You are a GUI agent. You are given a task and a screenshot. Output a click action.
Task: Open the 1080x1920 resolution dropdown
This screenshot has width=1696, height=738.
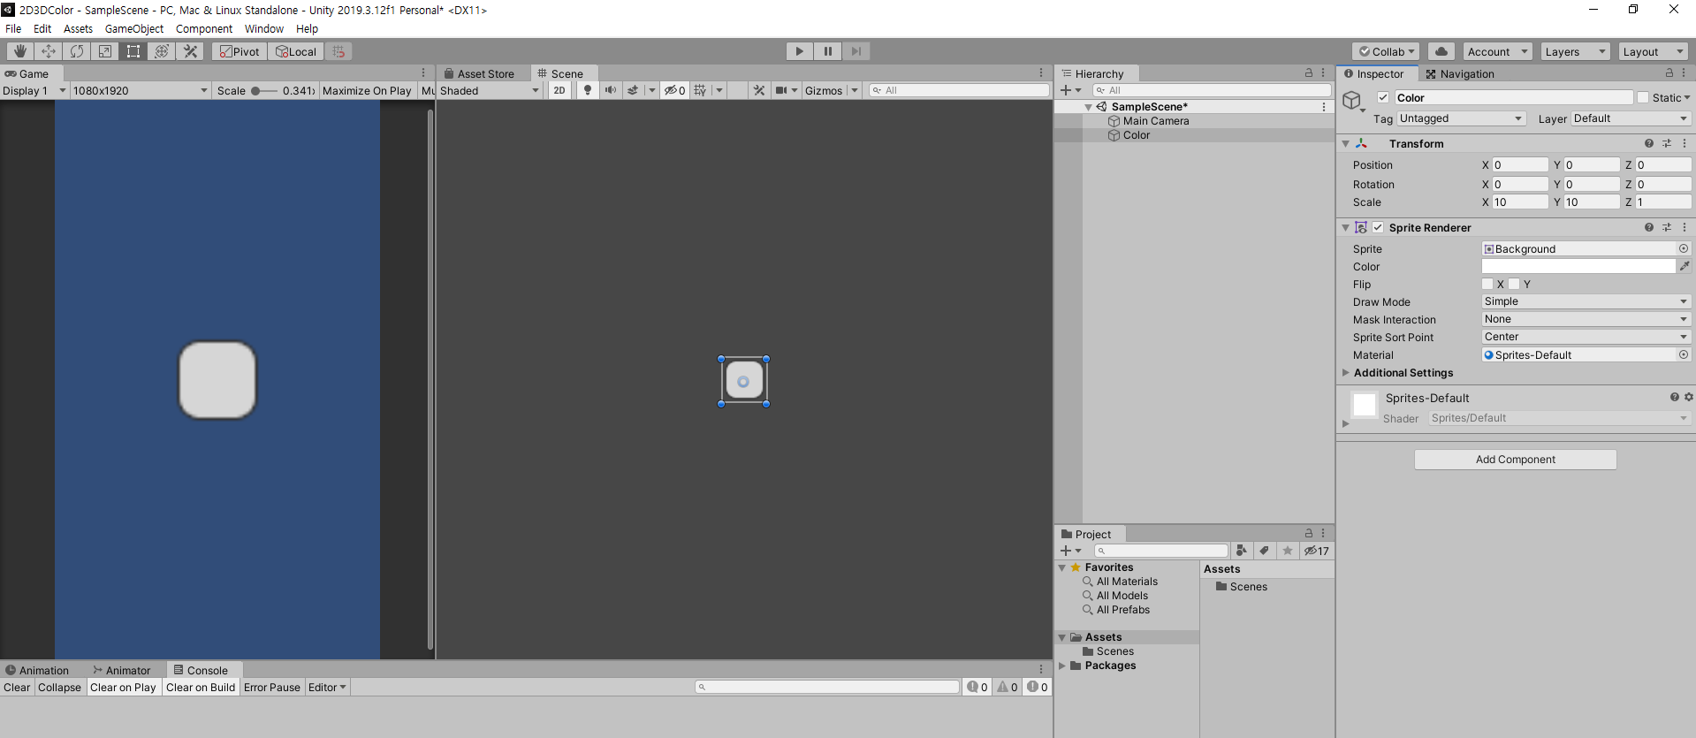click(140, 90)
